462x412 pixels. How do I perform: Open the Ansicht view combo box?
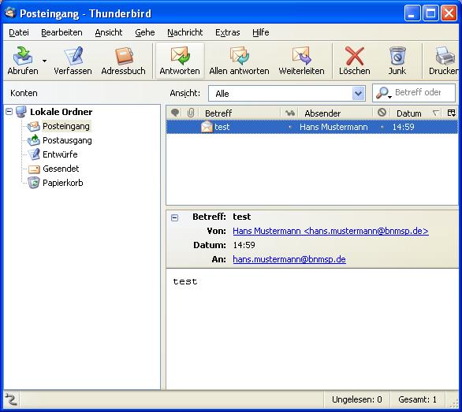(x=287, y=94)
